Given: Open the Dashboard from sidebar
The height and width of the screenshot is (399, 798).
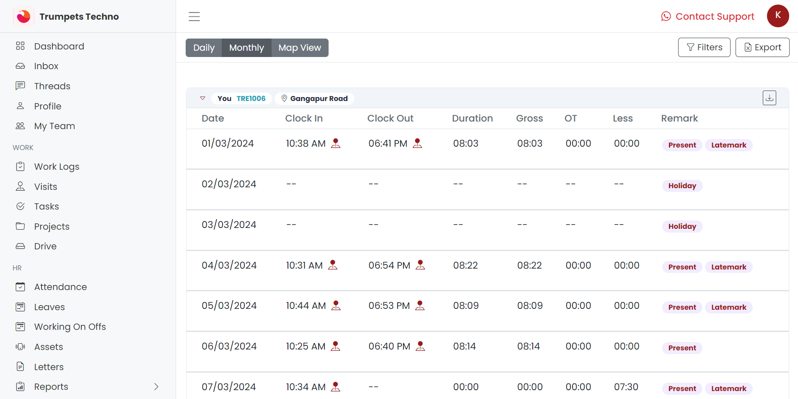Looking at the screenshot, I should click(59, 46).
